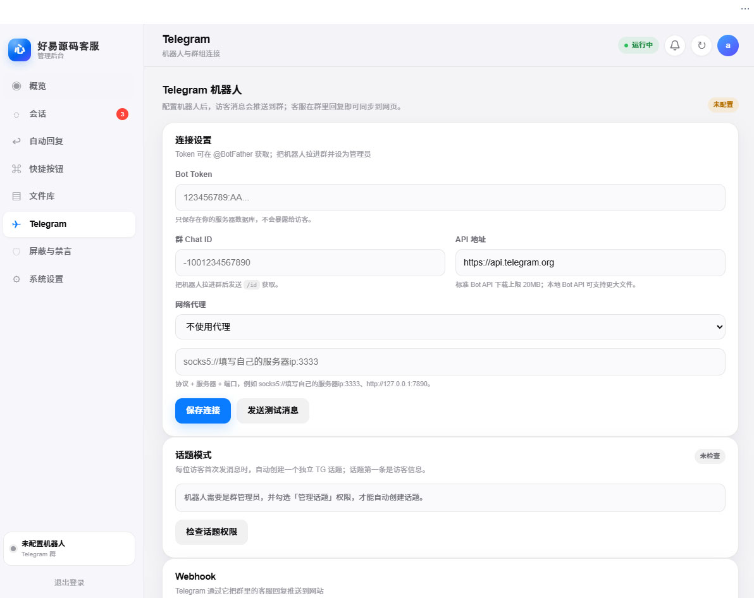Click the 文件库 file library icon
The image size is (754, 598).
click(16, 196)
